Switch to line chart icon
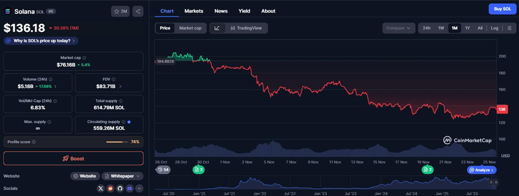Screen dimensions: 519x196 (x=217, y=28)
